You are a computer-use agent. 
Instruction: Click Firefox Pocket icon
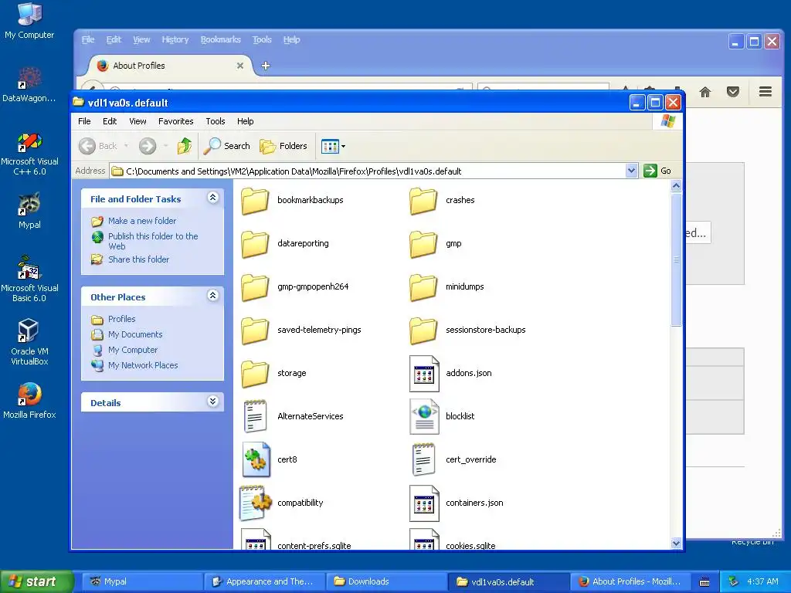(733, 92)
